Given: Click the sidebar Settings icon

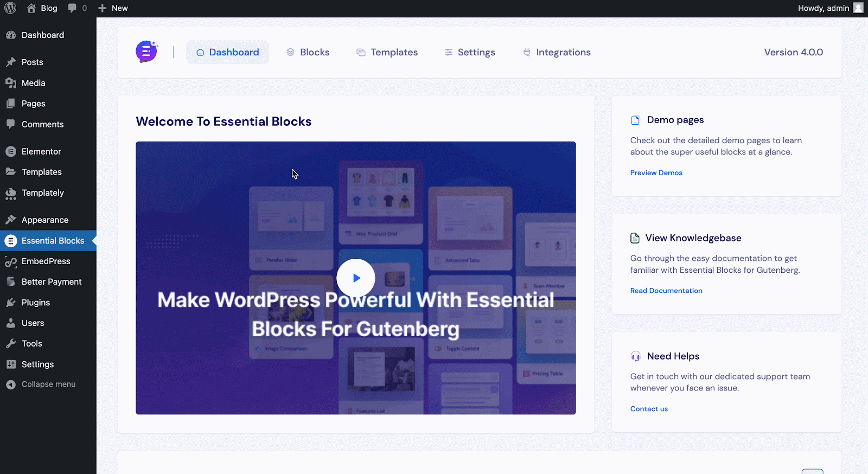Looking at the screenshot, I should pyautogui.click(x=11, y=364).
